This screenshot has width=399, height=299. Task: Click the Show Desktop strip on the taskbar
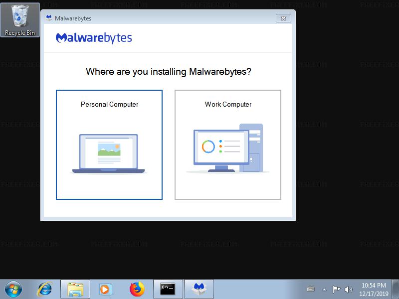click(x=395, y=290)
